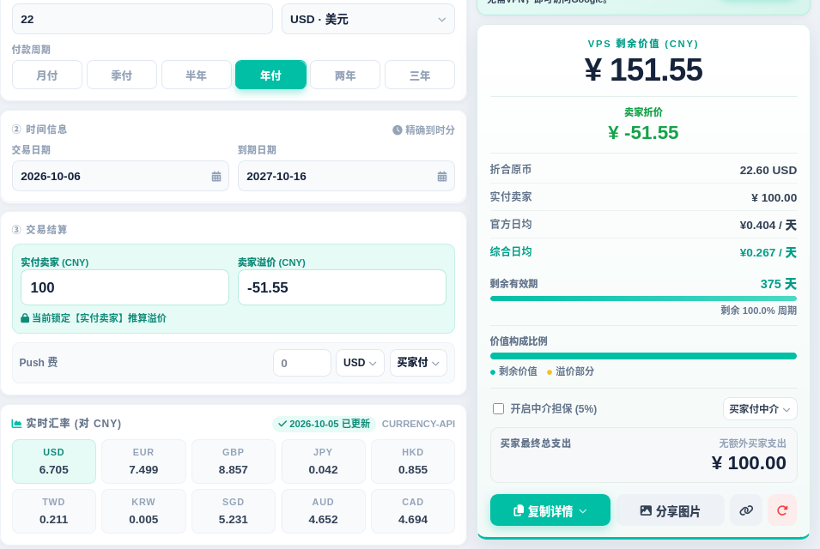Tick the 开启中介担保 (5%) checkbox
Image resolution: width=820 pixels, height=549 pixels.
[x=498, y=408]
